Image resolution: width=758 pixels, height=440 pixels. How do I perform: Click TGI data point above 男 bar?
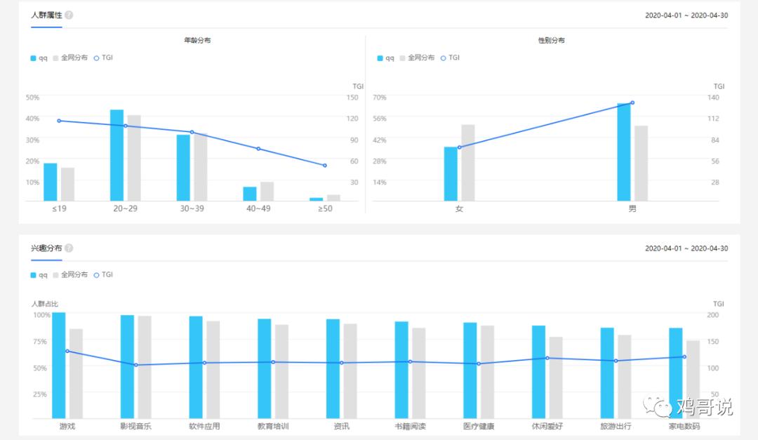coord(632,102)
